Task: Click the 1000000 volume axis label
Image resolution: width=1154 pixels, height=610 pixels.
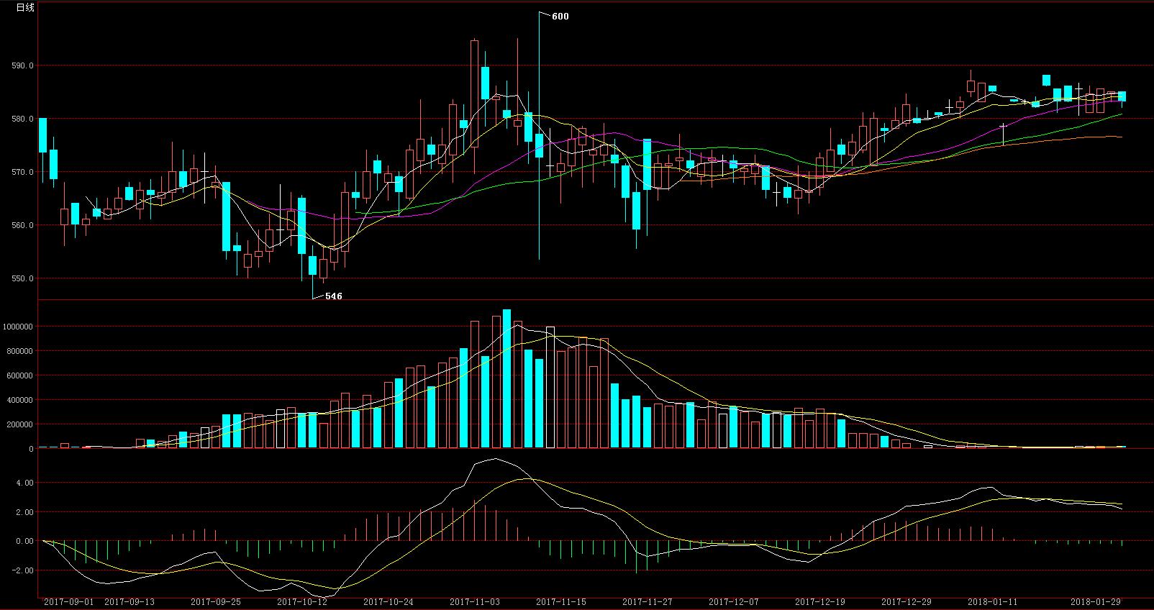Action: point(18,327)
